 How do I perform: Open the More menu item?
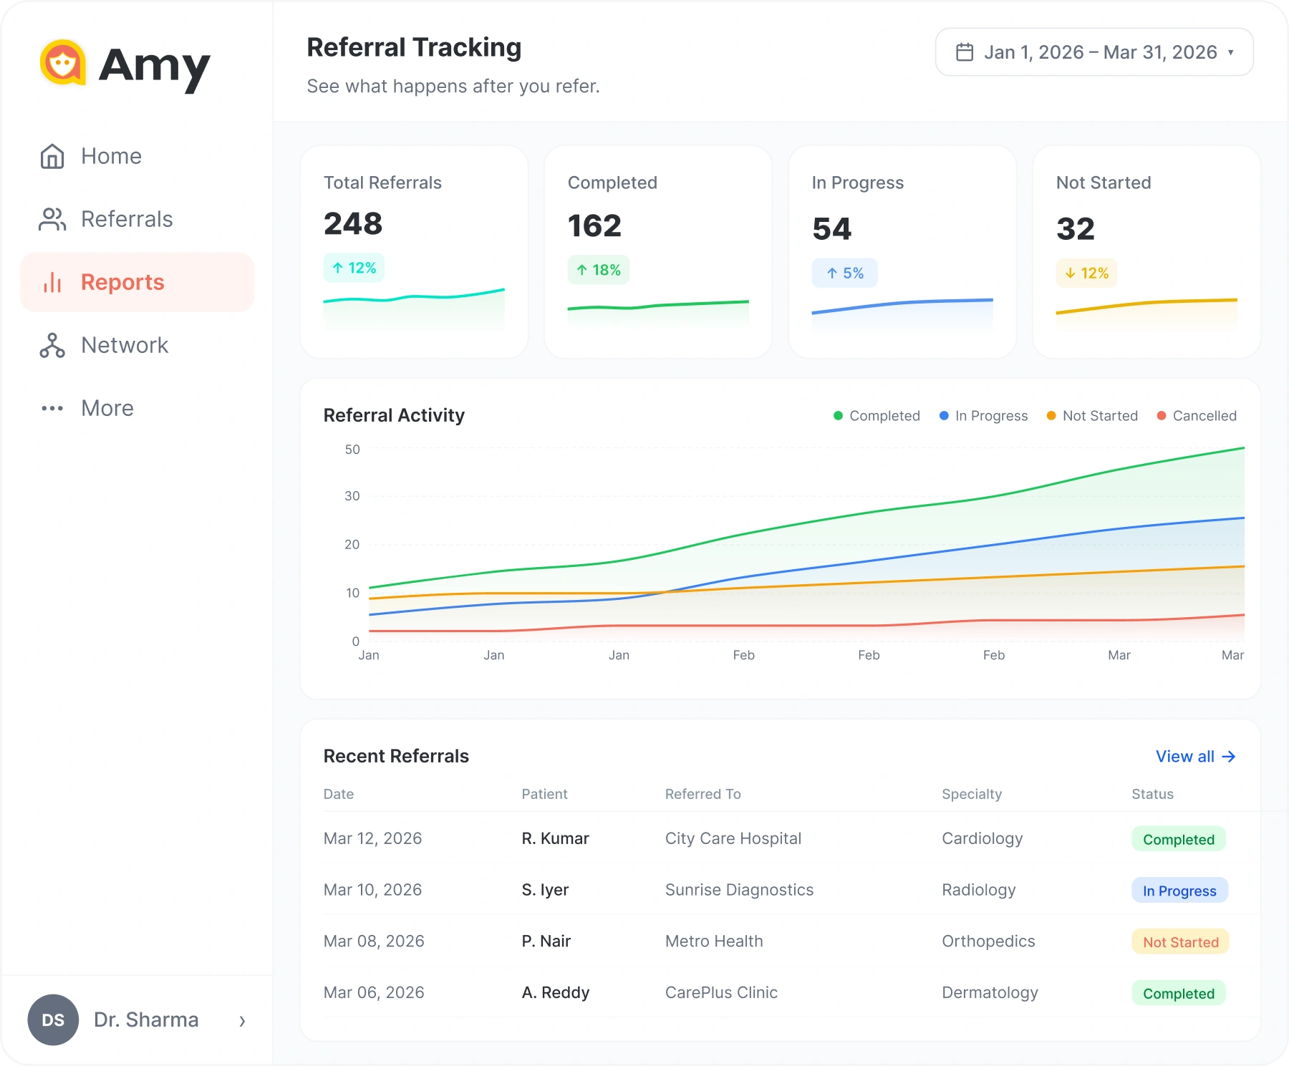[137, 408]
